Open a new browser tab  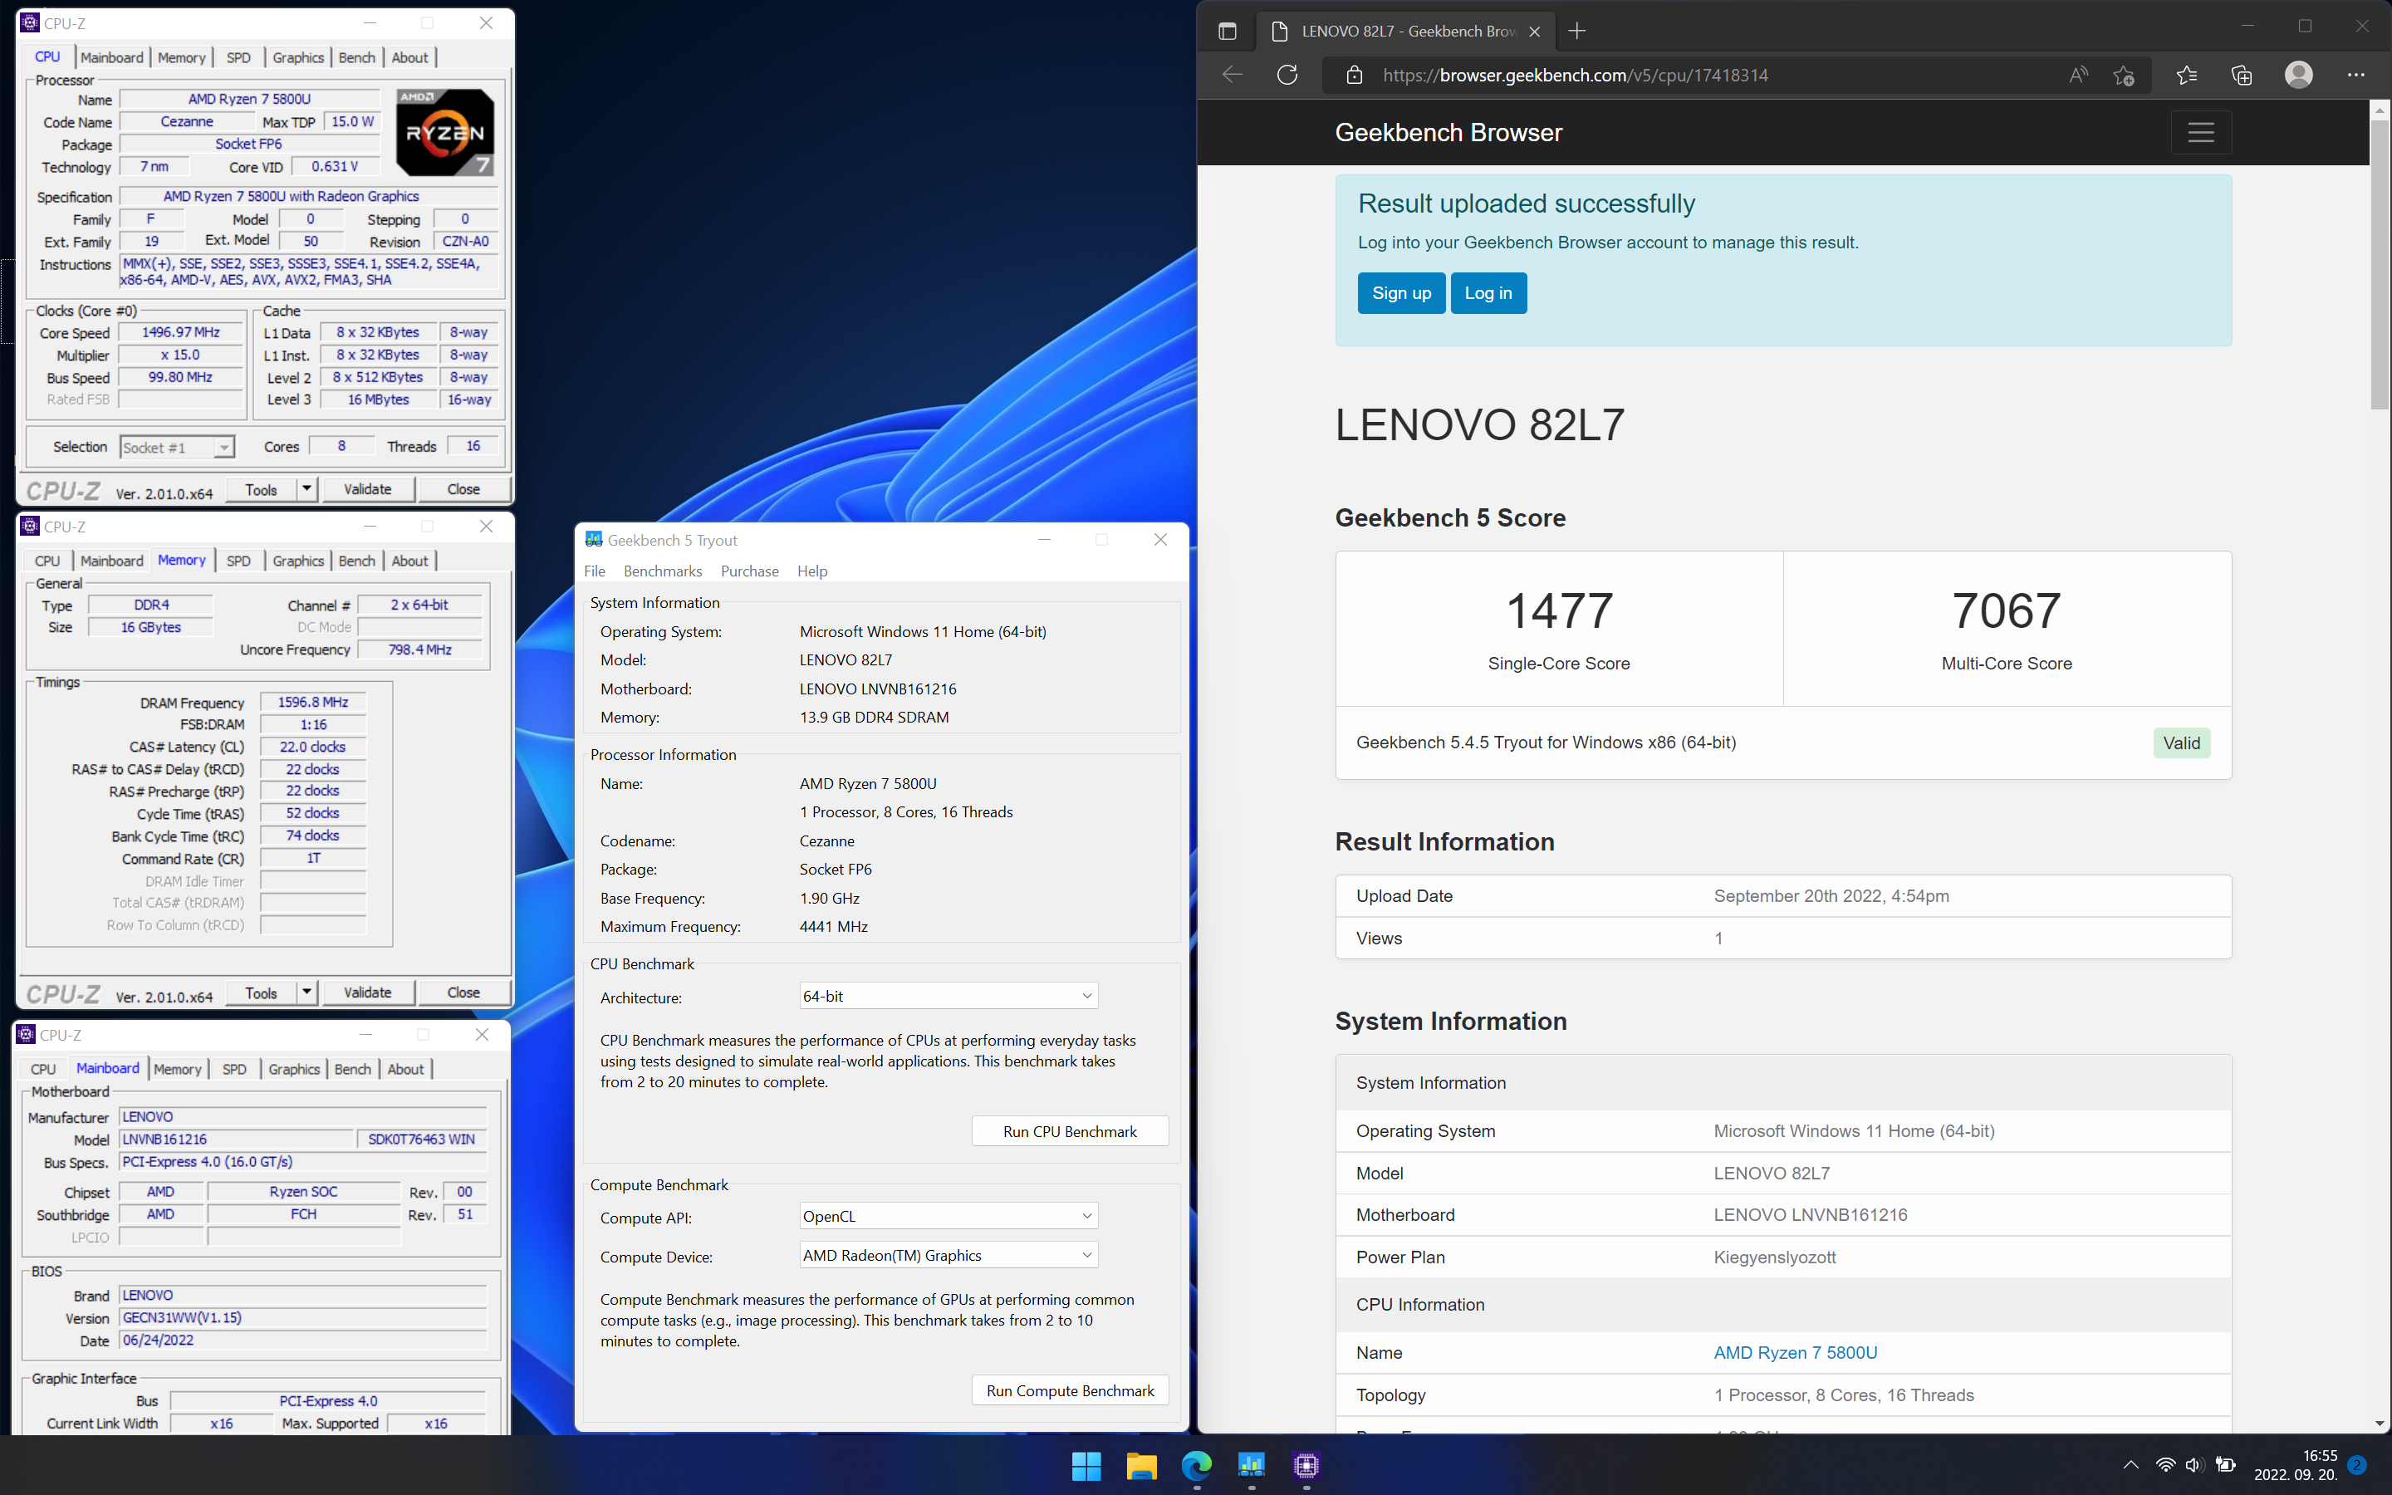(x=1577, y=32)
